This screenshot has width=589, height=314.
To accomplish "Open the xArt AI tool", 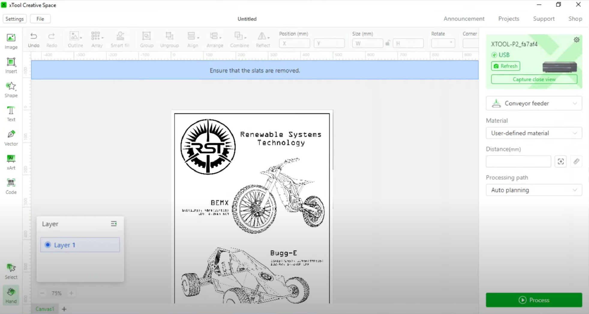I will click(11, 162).
